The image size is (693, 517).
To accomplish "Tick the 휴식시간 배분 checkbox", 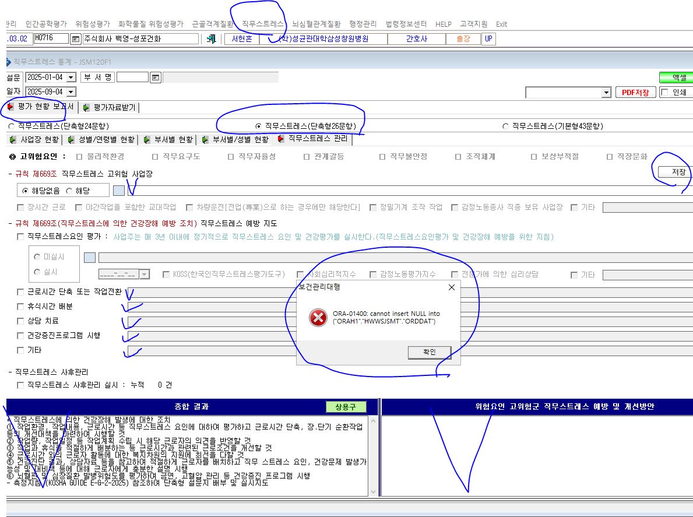I will click(20, 306).
